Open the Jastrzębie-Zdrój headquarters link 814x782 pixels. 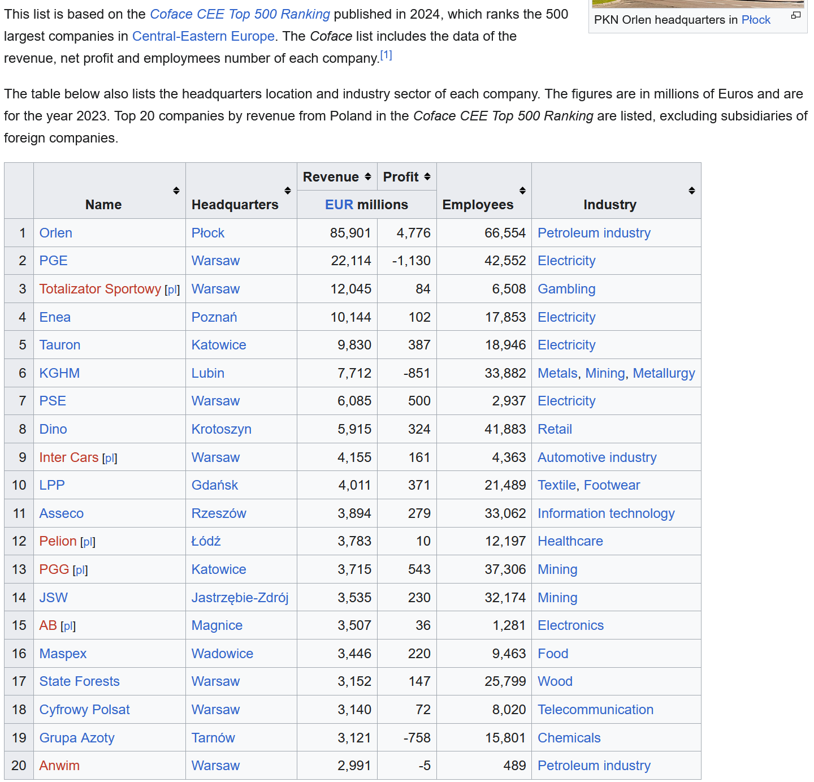pyautogui.click(x=240, y=598)
